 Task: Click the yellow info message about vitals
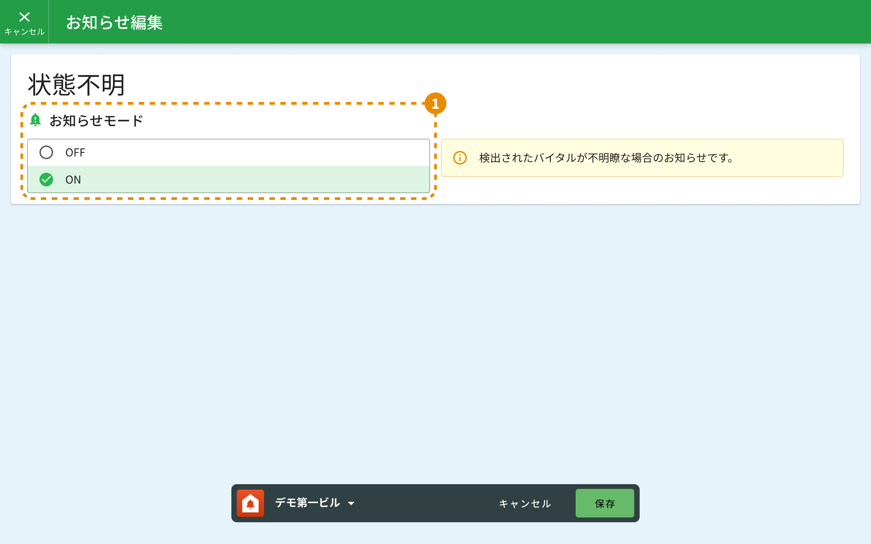[x=606, y=157]
